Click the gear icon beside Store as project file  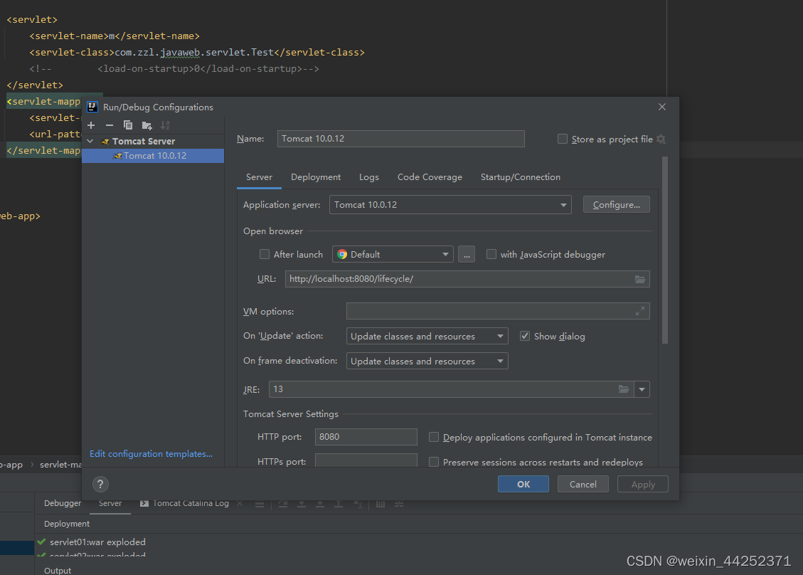coord(661,139)
